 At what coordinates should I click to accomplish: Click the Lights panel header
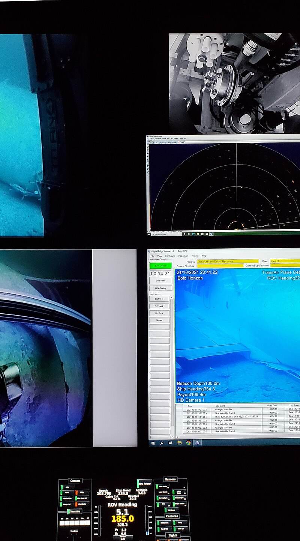point(173,535)
